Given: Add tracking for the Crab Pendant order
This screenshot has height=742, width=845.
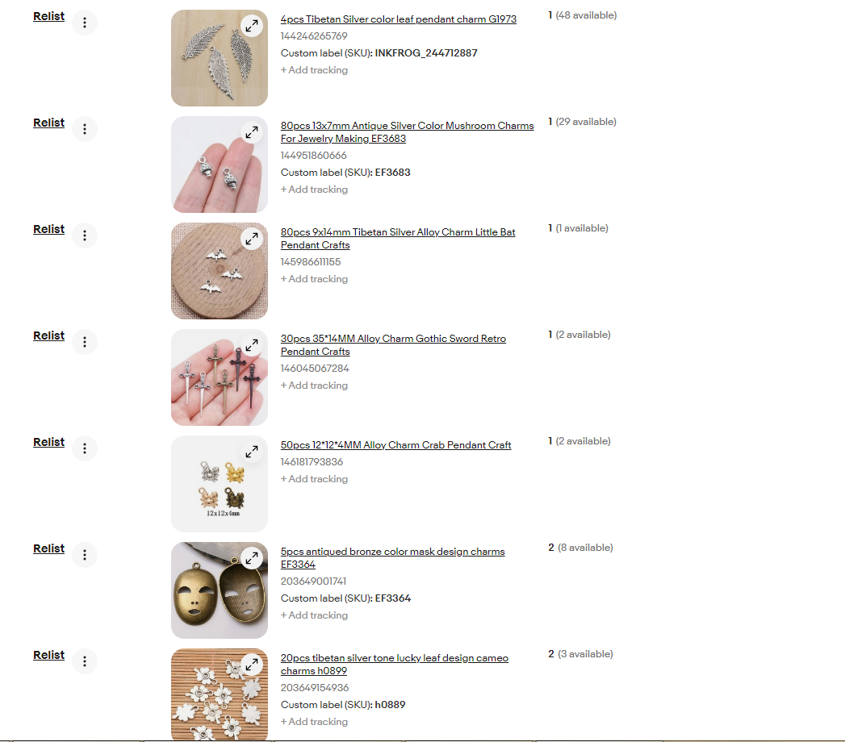Looking at the screenshot, I should coord(314,479).
